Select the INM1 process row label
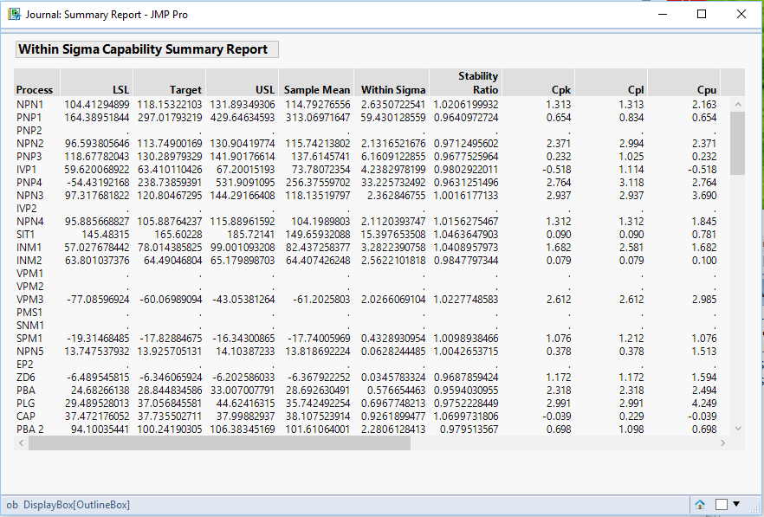This screenshot has height=517, width=764. tap(29, 248)
